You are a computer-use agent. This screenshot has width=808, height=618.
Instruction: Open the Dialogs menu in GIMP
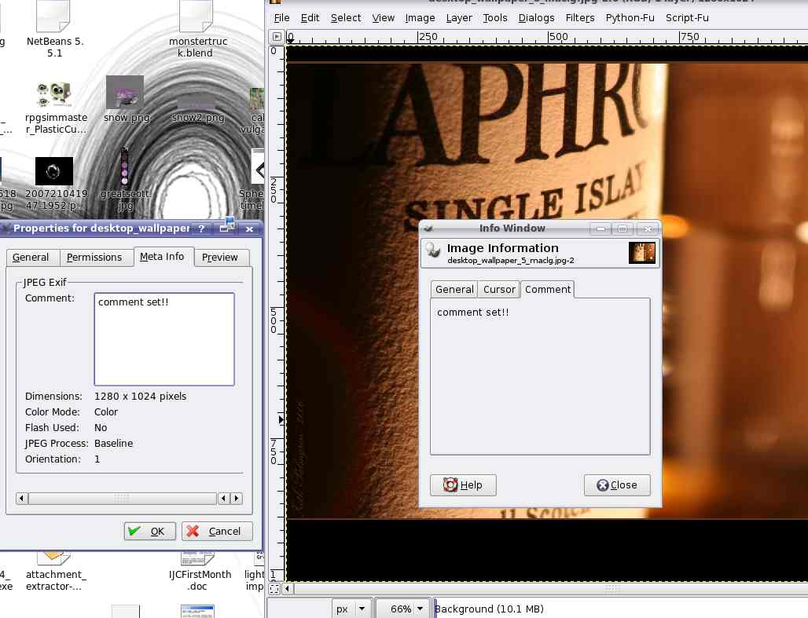click(x=536, y=18)
